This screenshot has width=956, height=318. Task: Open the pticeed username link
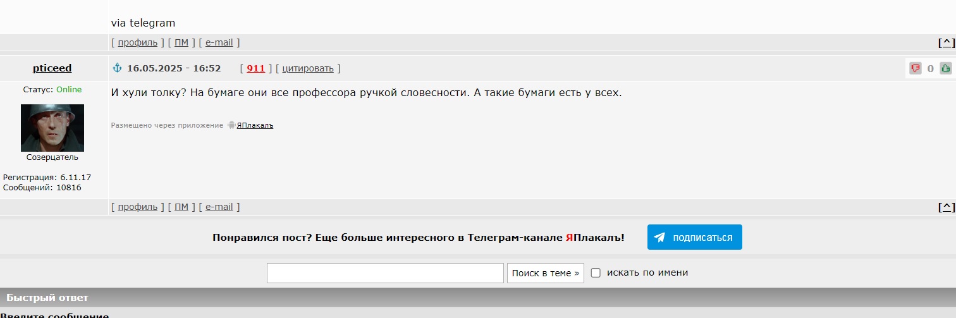click(x=52, y=68)
